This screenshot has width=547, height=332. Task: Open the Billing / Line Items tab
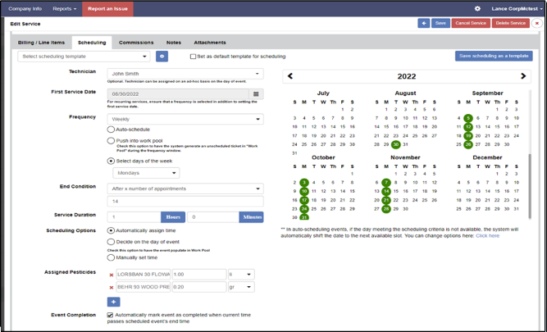tap(41, 42)
